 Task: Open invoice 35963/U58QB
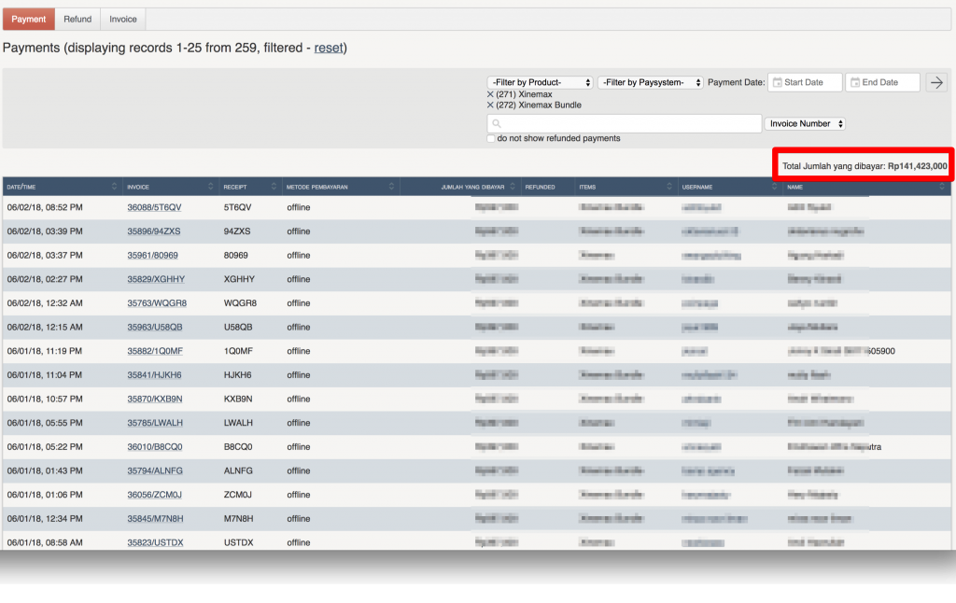pyautogui.click(x=155, y=327)
